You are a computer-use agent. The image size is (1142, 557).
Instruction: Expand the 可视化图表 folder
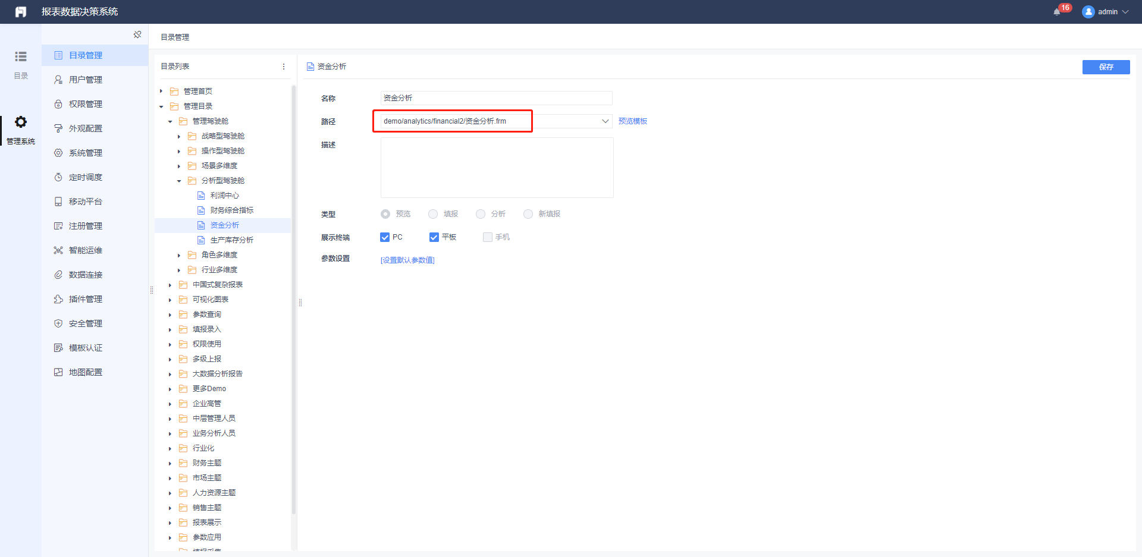pos(170,300)
